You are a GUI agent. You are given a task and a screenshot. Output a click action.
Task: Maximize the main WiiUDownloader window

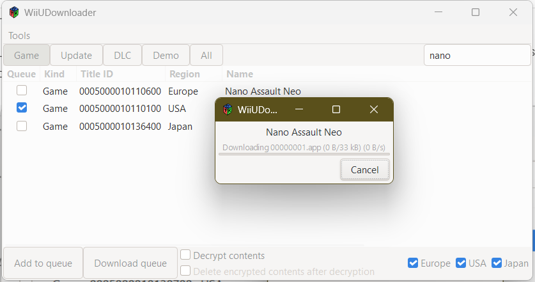(x=476, y=12)
